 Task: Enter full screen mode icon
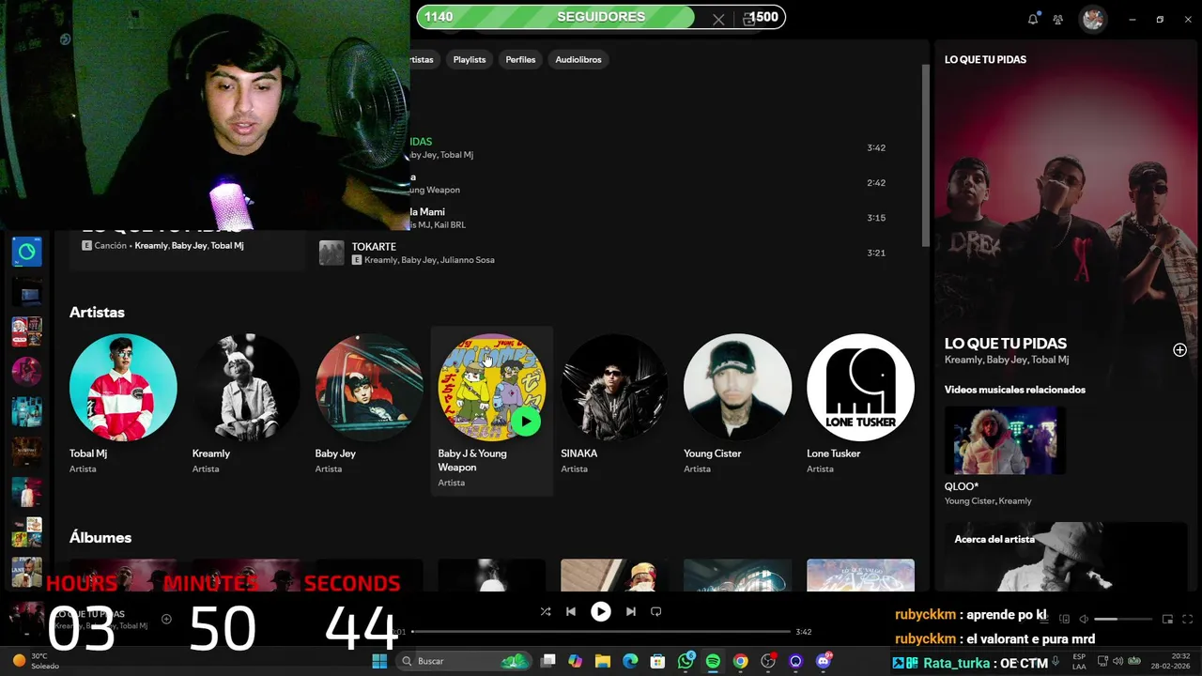pos(1188,619)
